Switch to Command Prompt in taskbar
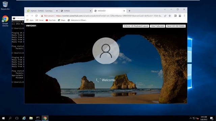The image size is (216, 121). pyautogui.click(x=38, y=118)
